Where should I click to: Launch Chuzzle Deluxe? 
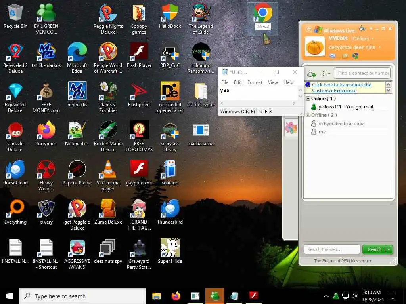15,137
